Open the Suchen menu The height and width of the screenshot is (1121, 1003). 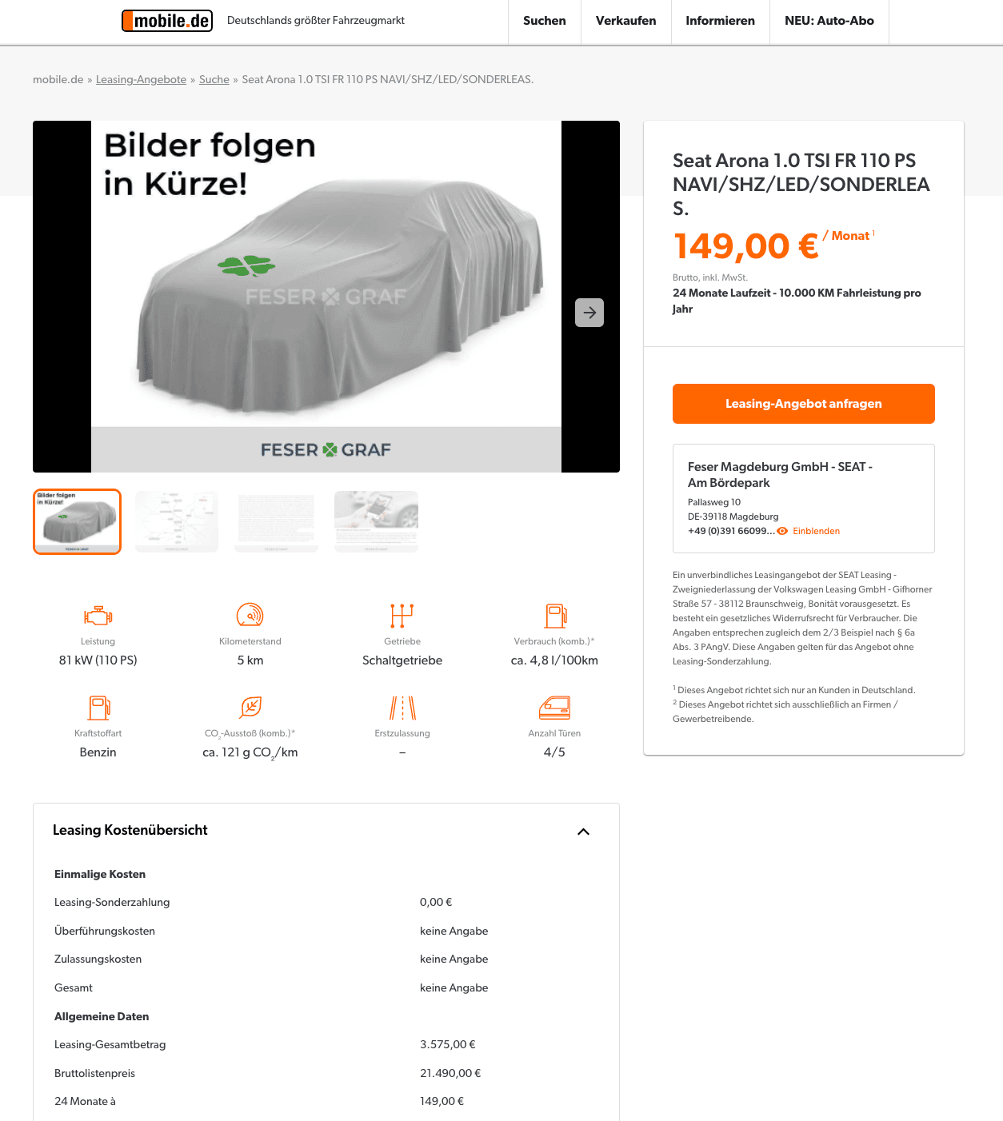pos(545,22)
